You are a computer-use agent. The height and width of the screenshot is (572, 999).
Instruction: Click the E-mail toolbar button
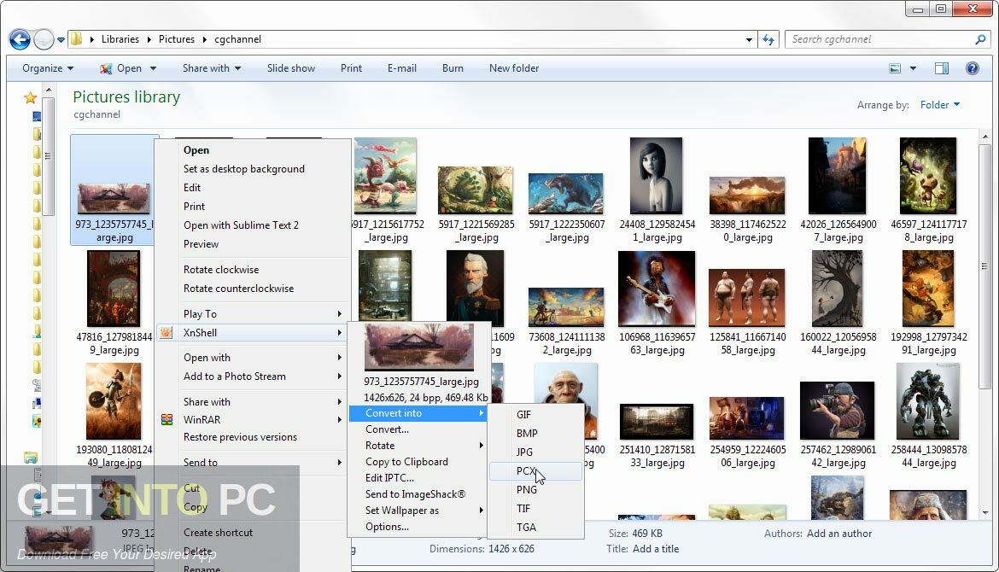[402, 68]
